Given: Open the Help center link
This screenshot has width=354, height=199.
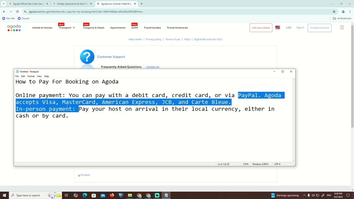Looking at the screenshot, I should [135, 39].
